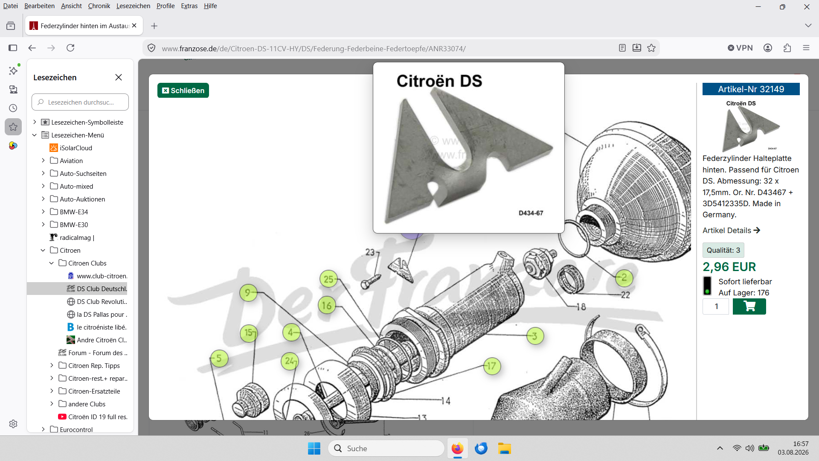Expand the Aviation bookmark folder

43,160
